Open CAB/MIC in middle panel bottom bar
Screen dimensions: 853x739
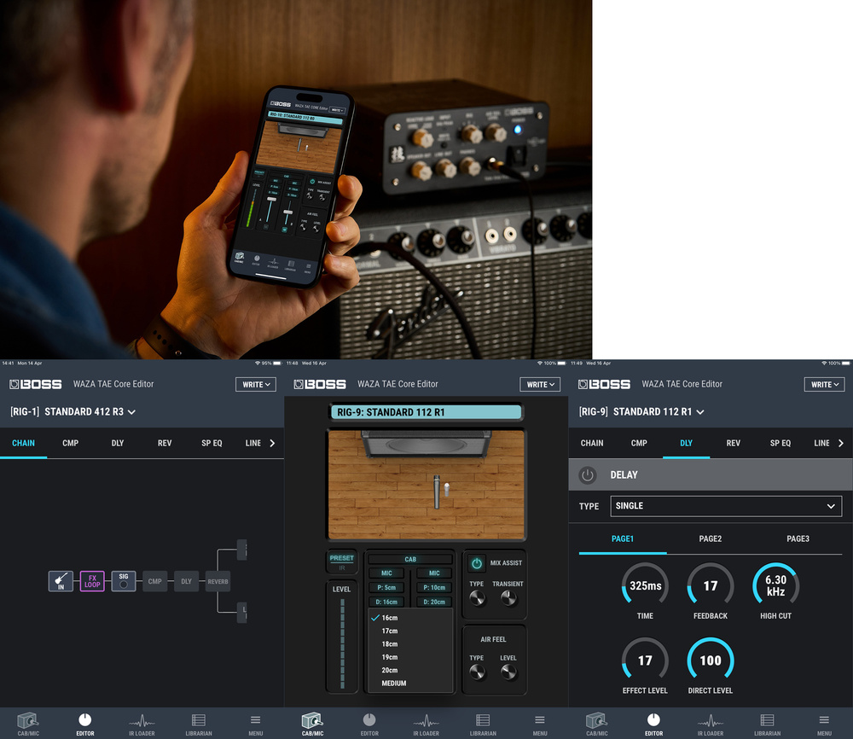point(312,724)
